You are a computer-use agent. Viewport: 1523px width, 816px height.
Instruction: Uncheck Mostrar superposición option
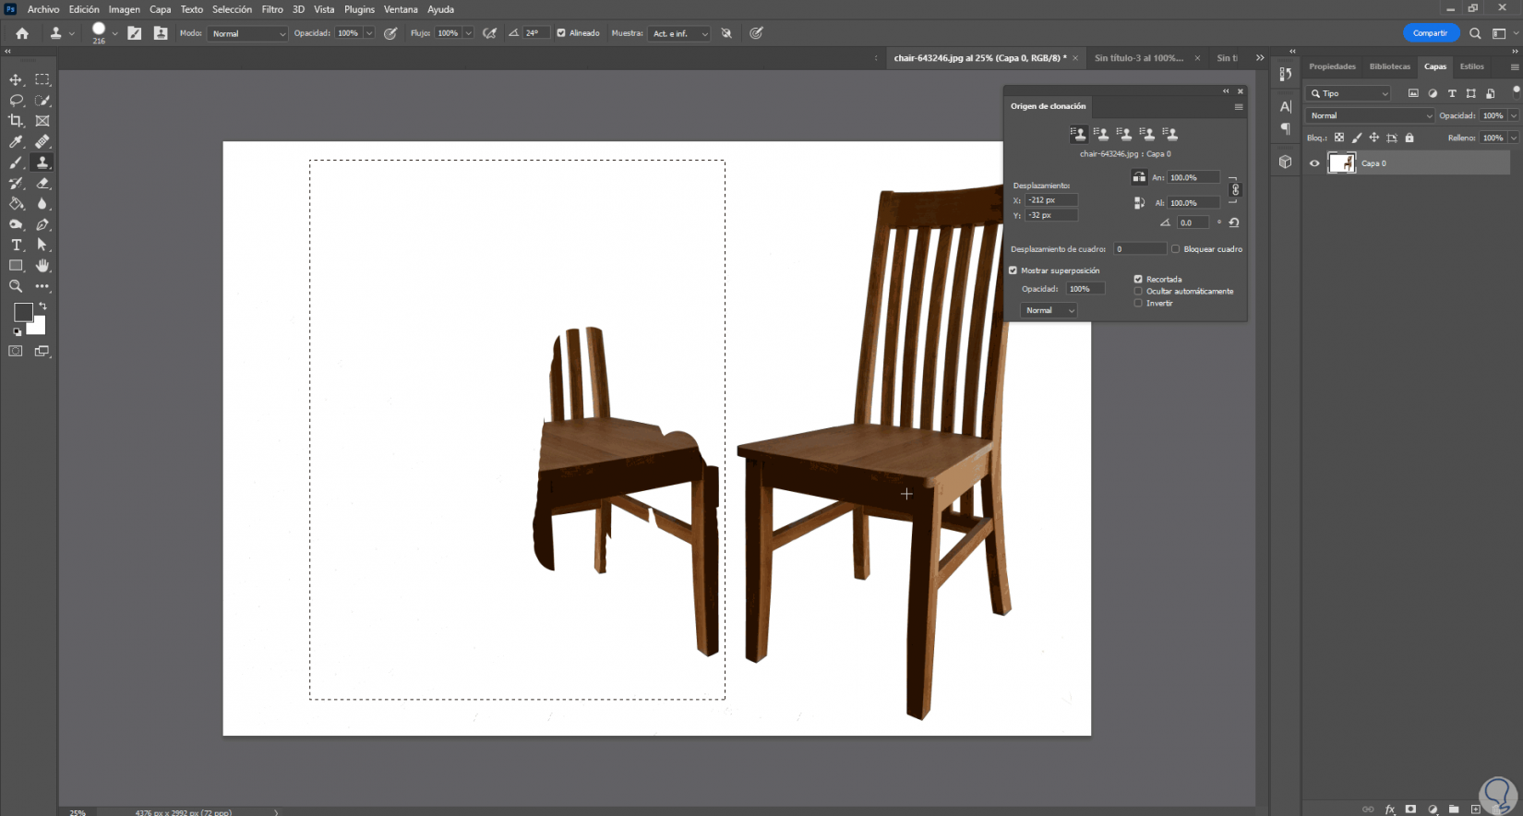click(x=1013, y=270)
